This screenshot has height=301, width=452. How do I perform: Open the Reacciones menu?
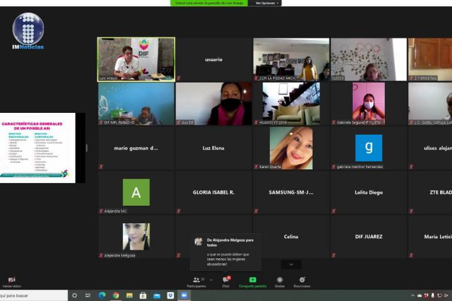[302, 281]
